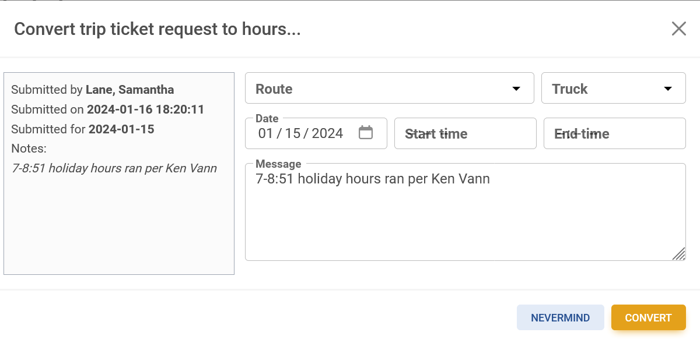This screenshot has width=700, height=343.
Task: Focus the Start time field
Action: [x=465, y=133]
